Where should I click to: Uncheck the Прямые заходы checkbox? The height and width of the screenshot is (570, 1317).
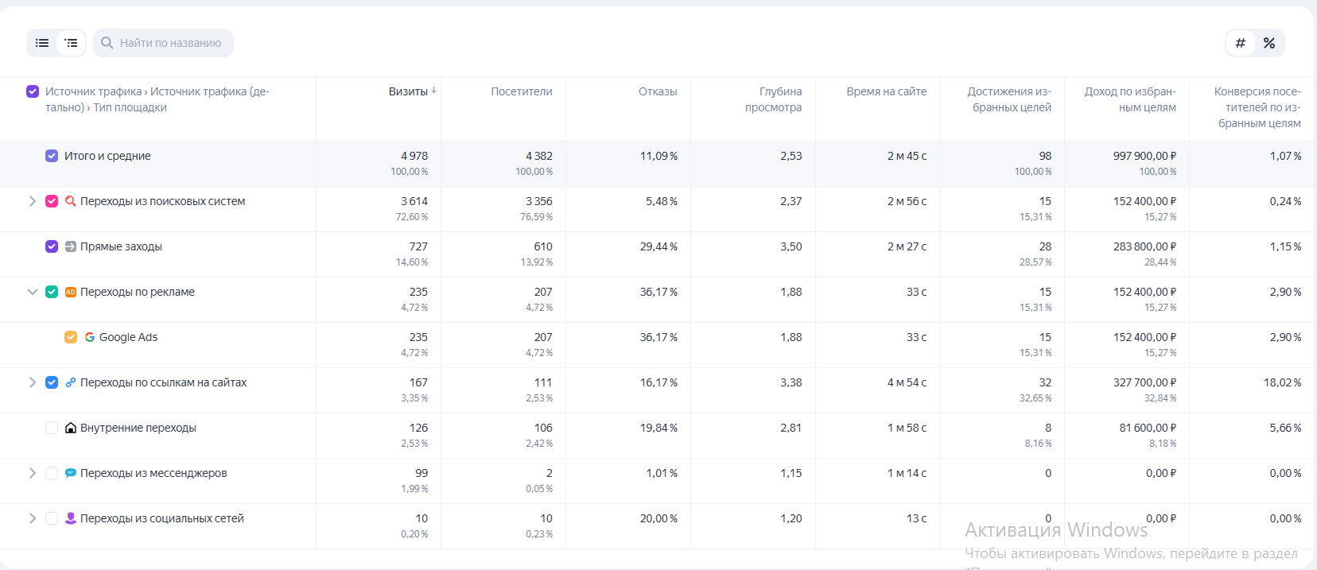tap(52, 246)
